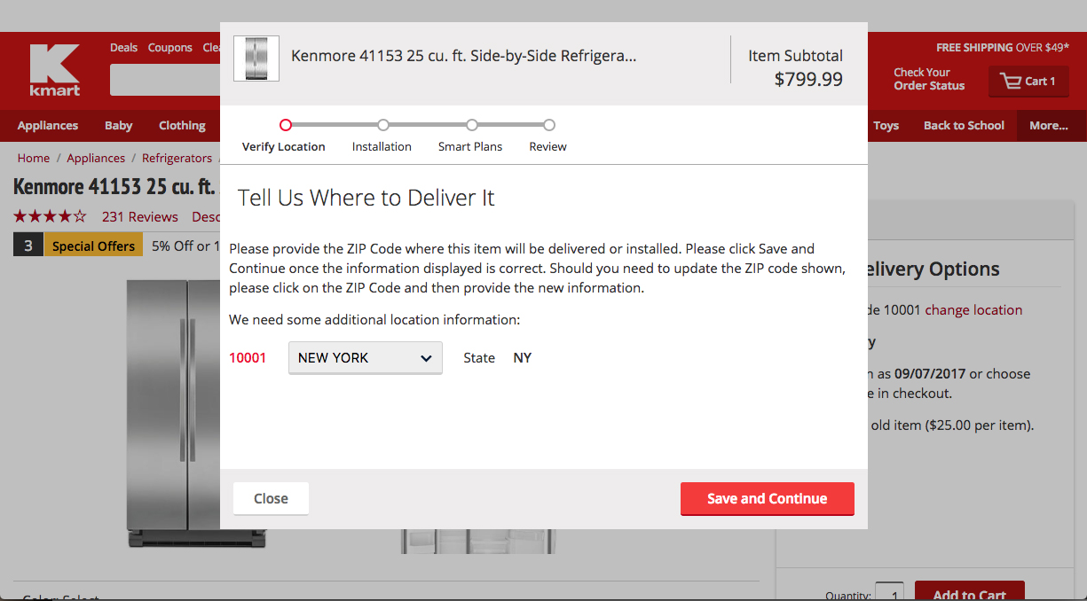Click the $799.99 item subtotal
Screen dimensions: 1087x601
(808, 79)
